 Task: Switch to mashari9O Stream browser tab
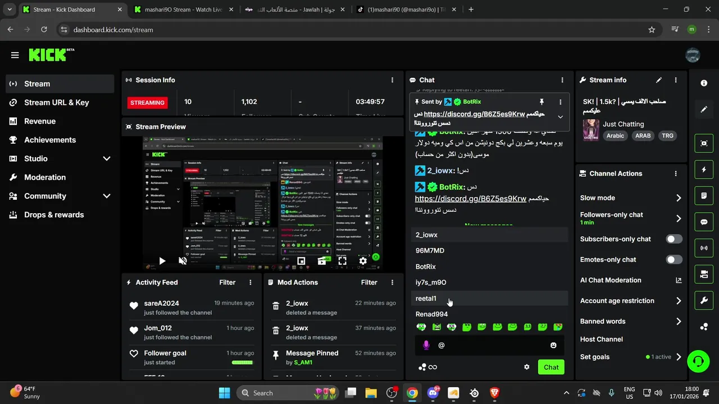(184, 10)
